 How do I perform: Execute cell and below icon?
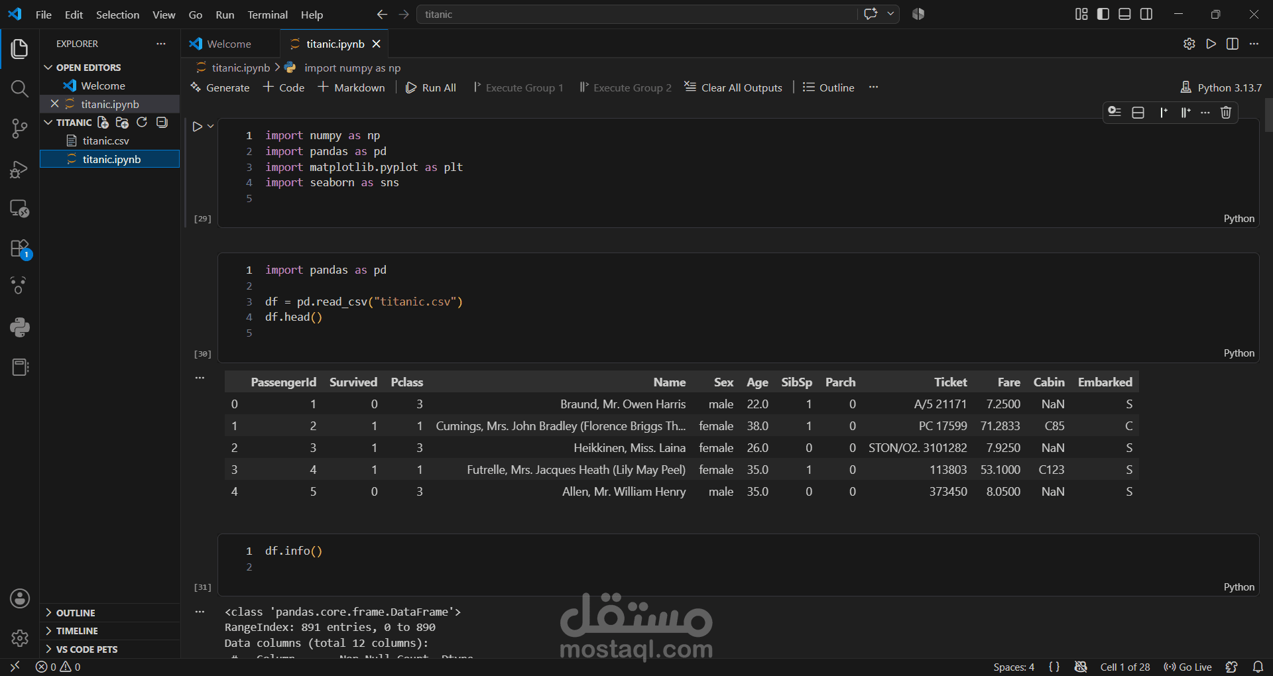coord(1185,113)
